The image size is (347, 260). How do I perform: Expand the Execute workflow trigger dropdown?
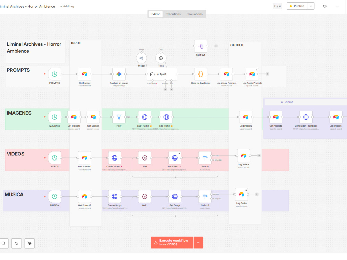tap(198, 243)
